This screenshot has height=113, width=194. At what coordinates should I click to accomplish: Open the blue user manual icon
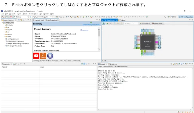click(50, 56)
